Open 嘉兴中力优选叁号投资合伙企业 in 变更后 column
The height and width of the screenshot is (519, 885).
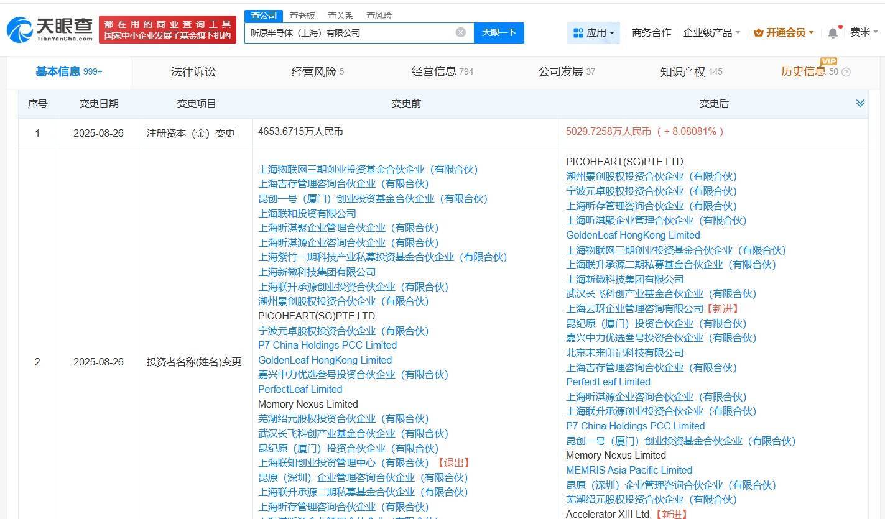(x=661, y=338)
